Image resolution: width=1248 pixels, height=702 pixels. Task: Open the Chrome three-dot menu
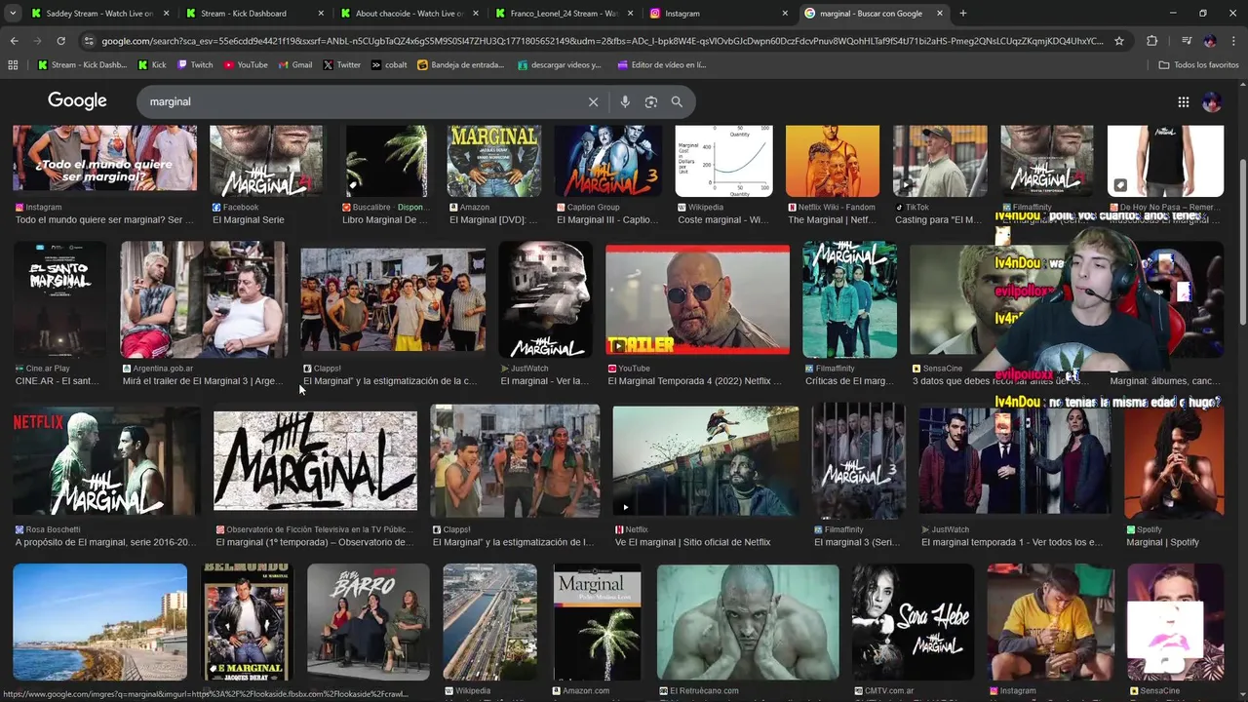(x=1233, y=41)
